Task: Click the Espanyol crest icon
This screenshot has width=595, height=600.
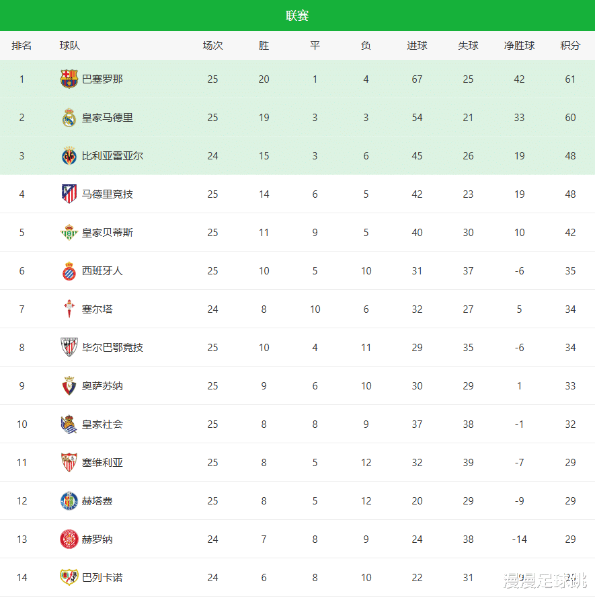Action: pos(69,271)
